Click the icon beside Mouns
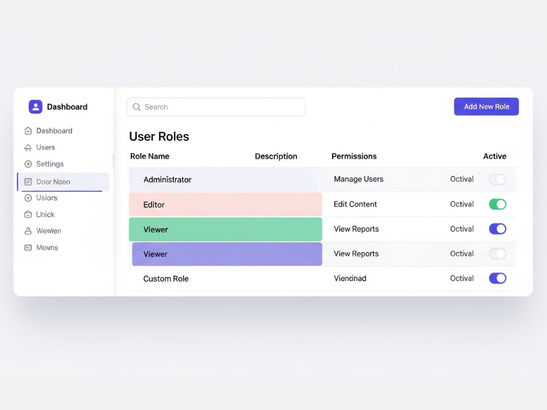Image resolution: width=547 pixels, height=410 pixels. (x=28, y=248)
